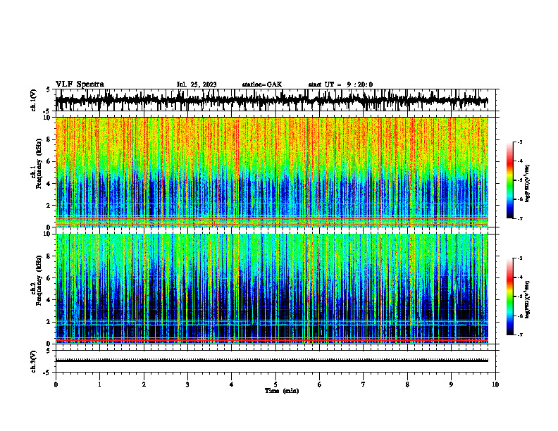Click the "7" tick on the time axis
Viewport: 558px width, 431px height.
(364, 385)
